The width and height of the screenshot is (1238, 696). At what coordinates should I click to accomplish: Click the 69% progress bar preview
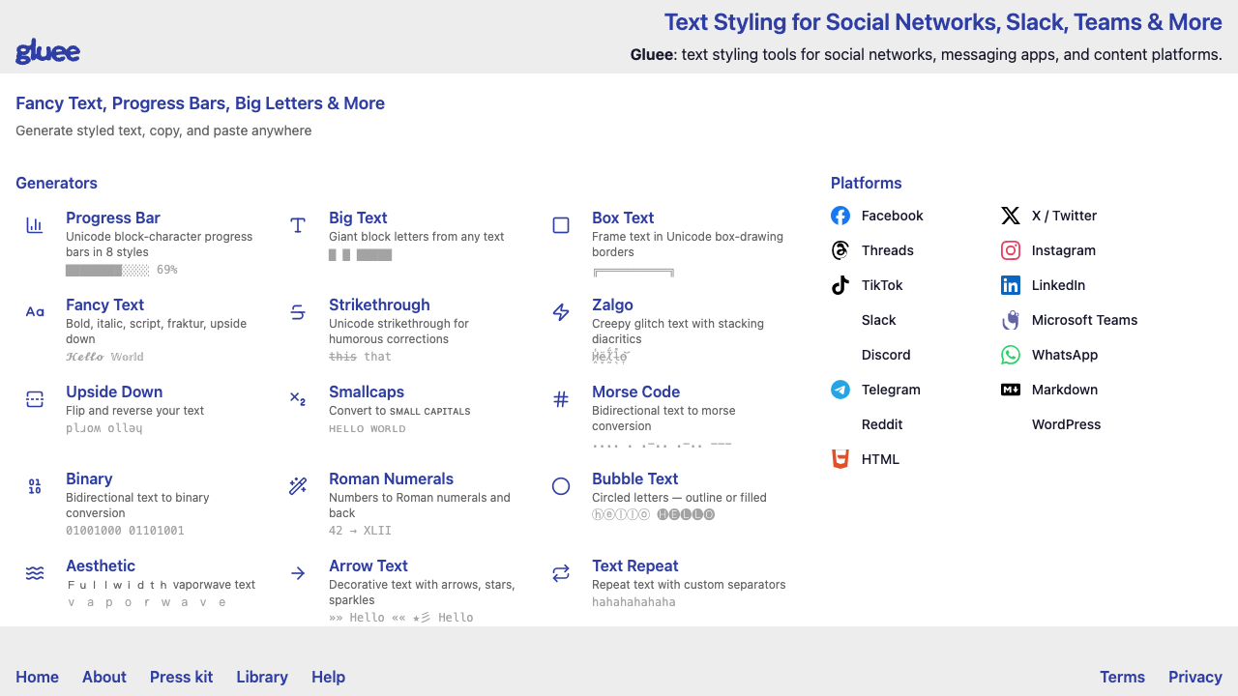pos(122,270)
